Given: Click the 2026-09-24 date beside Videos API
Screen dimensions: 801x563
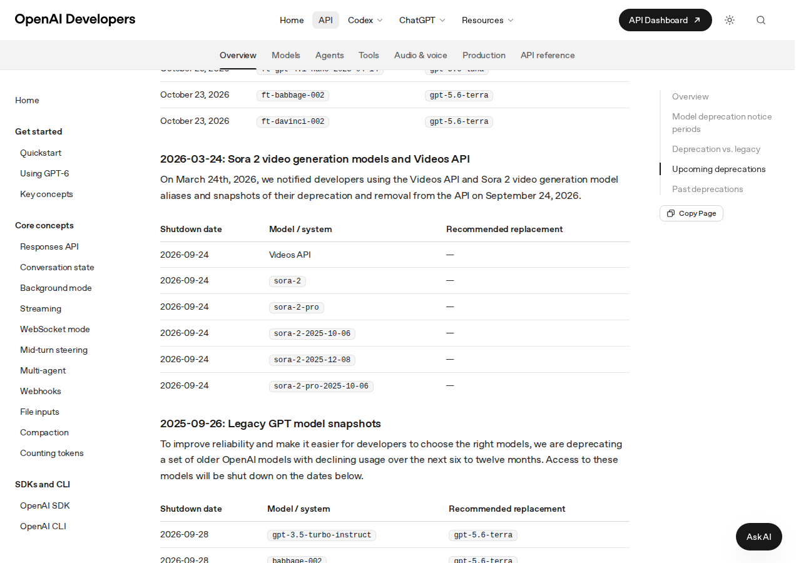Looking at the screenshot, I should 185,255.
